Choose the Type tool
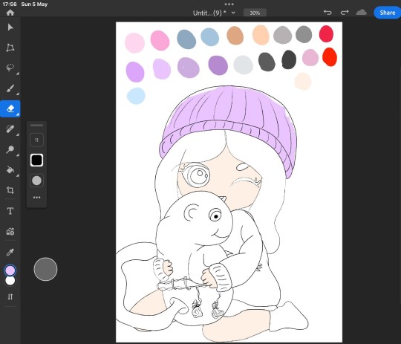The width and height of the screenshot is (401, 344). (x=10, y=211)
